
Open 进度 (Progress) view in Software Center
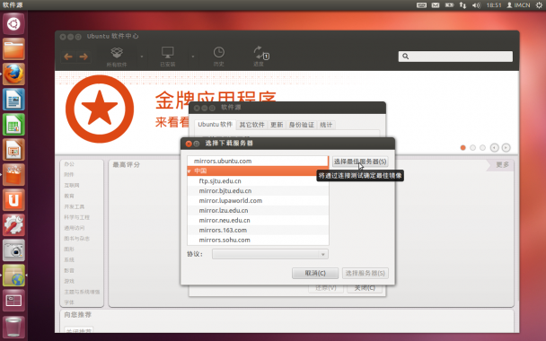pos(260,56)
